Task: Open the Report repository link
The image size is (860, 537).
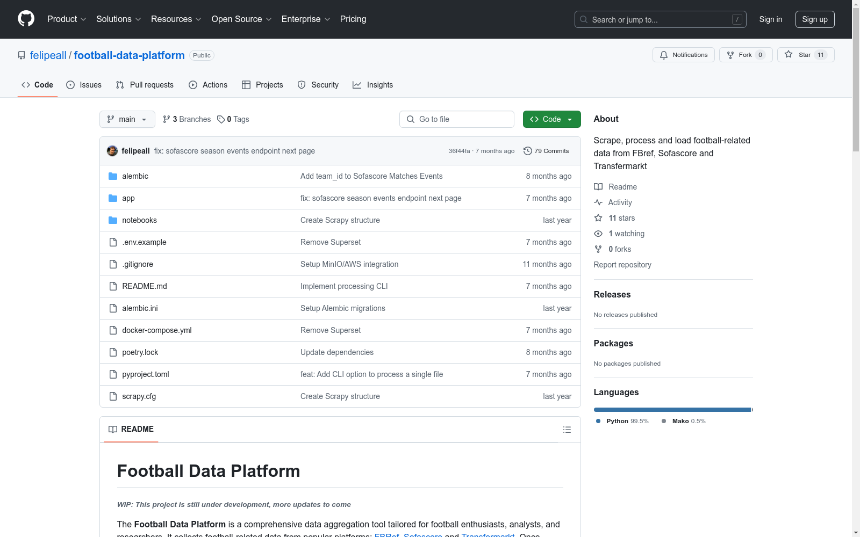Action: [622, 265]
